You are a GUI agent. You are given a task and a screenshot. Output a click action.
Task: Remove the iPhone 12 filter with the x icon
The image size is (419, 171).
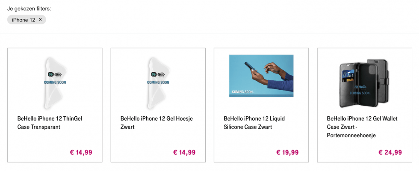click(40, 20)
